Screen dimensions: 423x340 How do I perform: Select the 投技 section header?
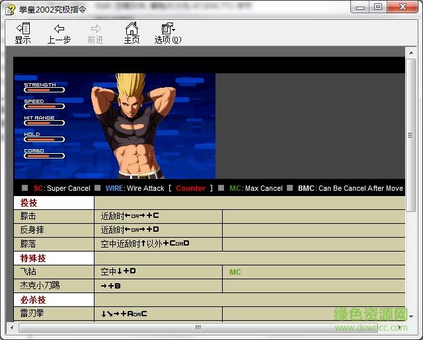pyautogui.click(x=30, y=203)
